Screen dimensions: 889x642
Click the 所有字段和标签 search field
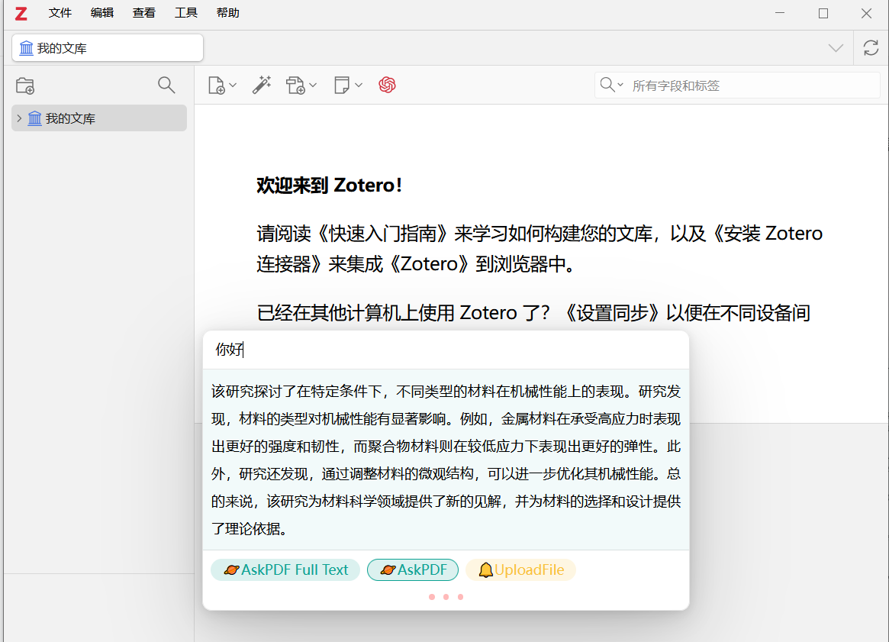(752, 85)
